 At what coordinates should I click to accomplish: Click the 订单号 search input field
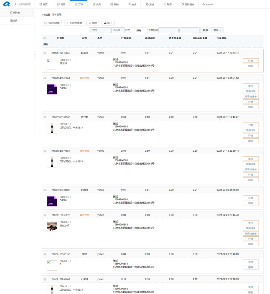coord(100,30)
